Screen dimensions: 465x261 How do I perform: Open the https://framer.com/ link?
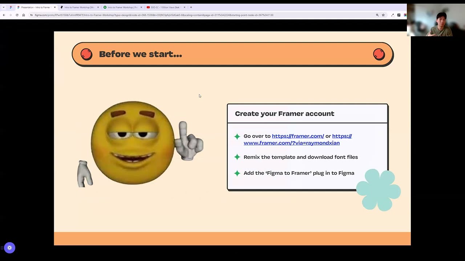pyautogui.click(x=298, y=136)
